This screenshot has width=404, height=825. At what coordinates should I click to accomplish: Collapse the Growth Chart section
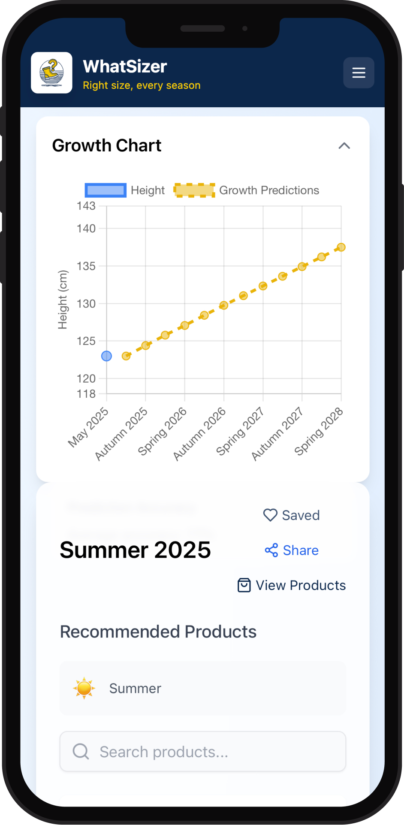(x=344, y=146)
